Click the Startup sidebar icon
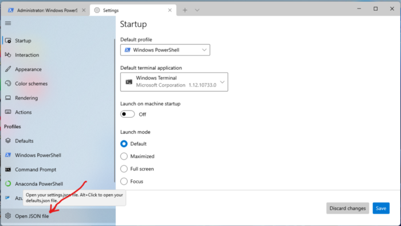The height and width of the screenshot is (226, 401). 8,41
